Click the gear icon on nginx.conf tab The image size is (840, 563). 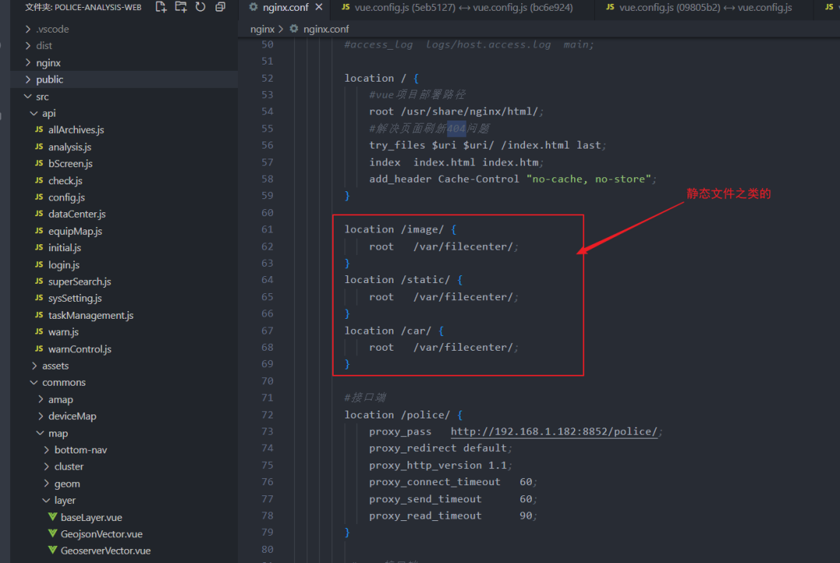253,8
